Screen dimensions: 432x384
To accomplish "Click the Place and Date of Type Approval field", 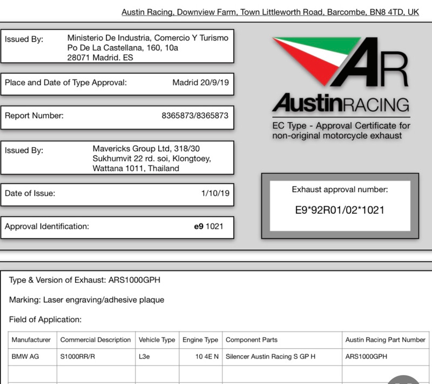I will pyautogui.click(x=117, y=83).
